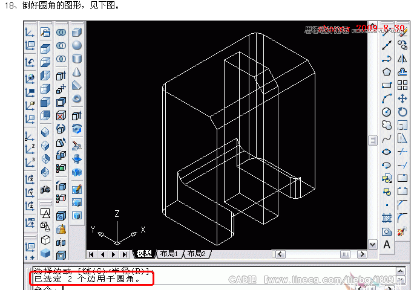
Task: Pick the Z Axis Vector UCS icon
Action: pos(30,149)
